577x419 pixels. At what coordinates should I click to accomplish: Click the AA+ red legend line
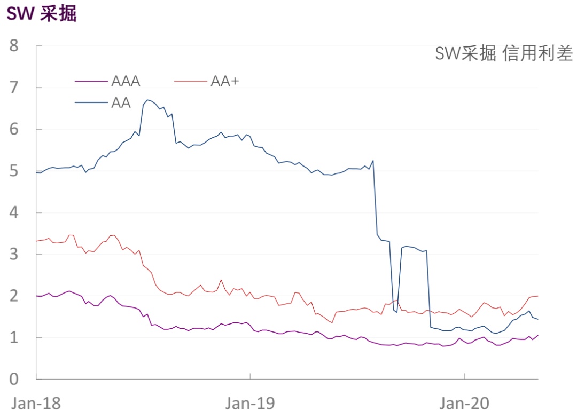pyautogui.click(x=191, y=81)
